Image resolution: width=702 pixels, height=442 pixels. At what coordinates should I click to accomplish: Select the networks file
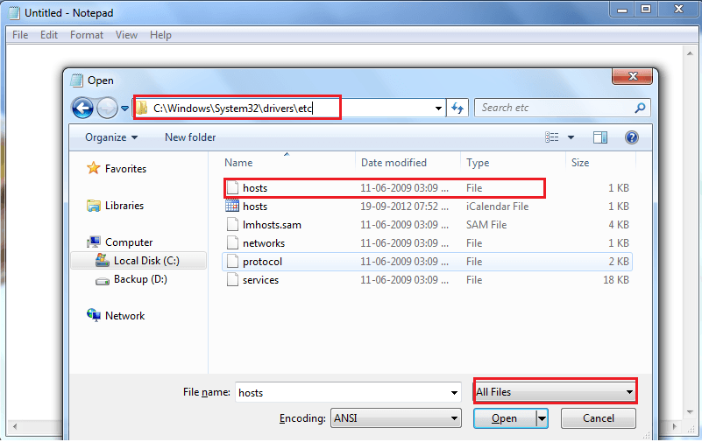[427, 243]
